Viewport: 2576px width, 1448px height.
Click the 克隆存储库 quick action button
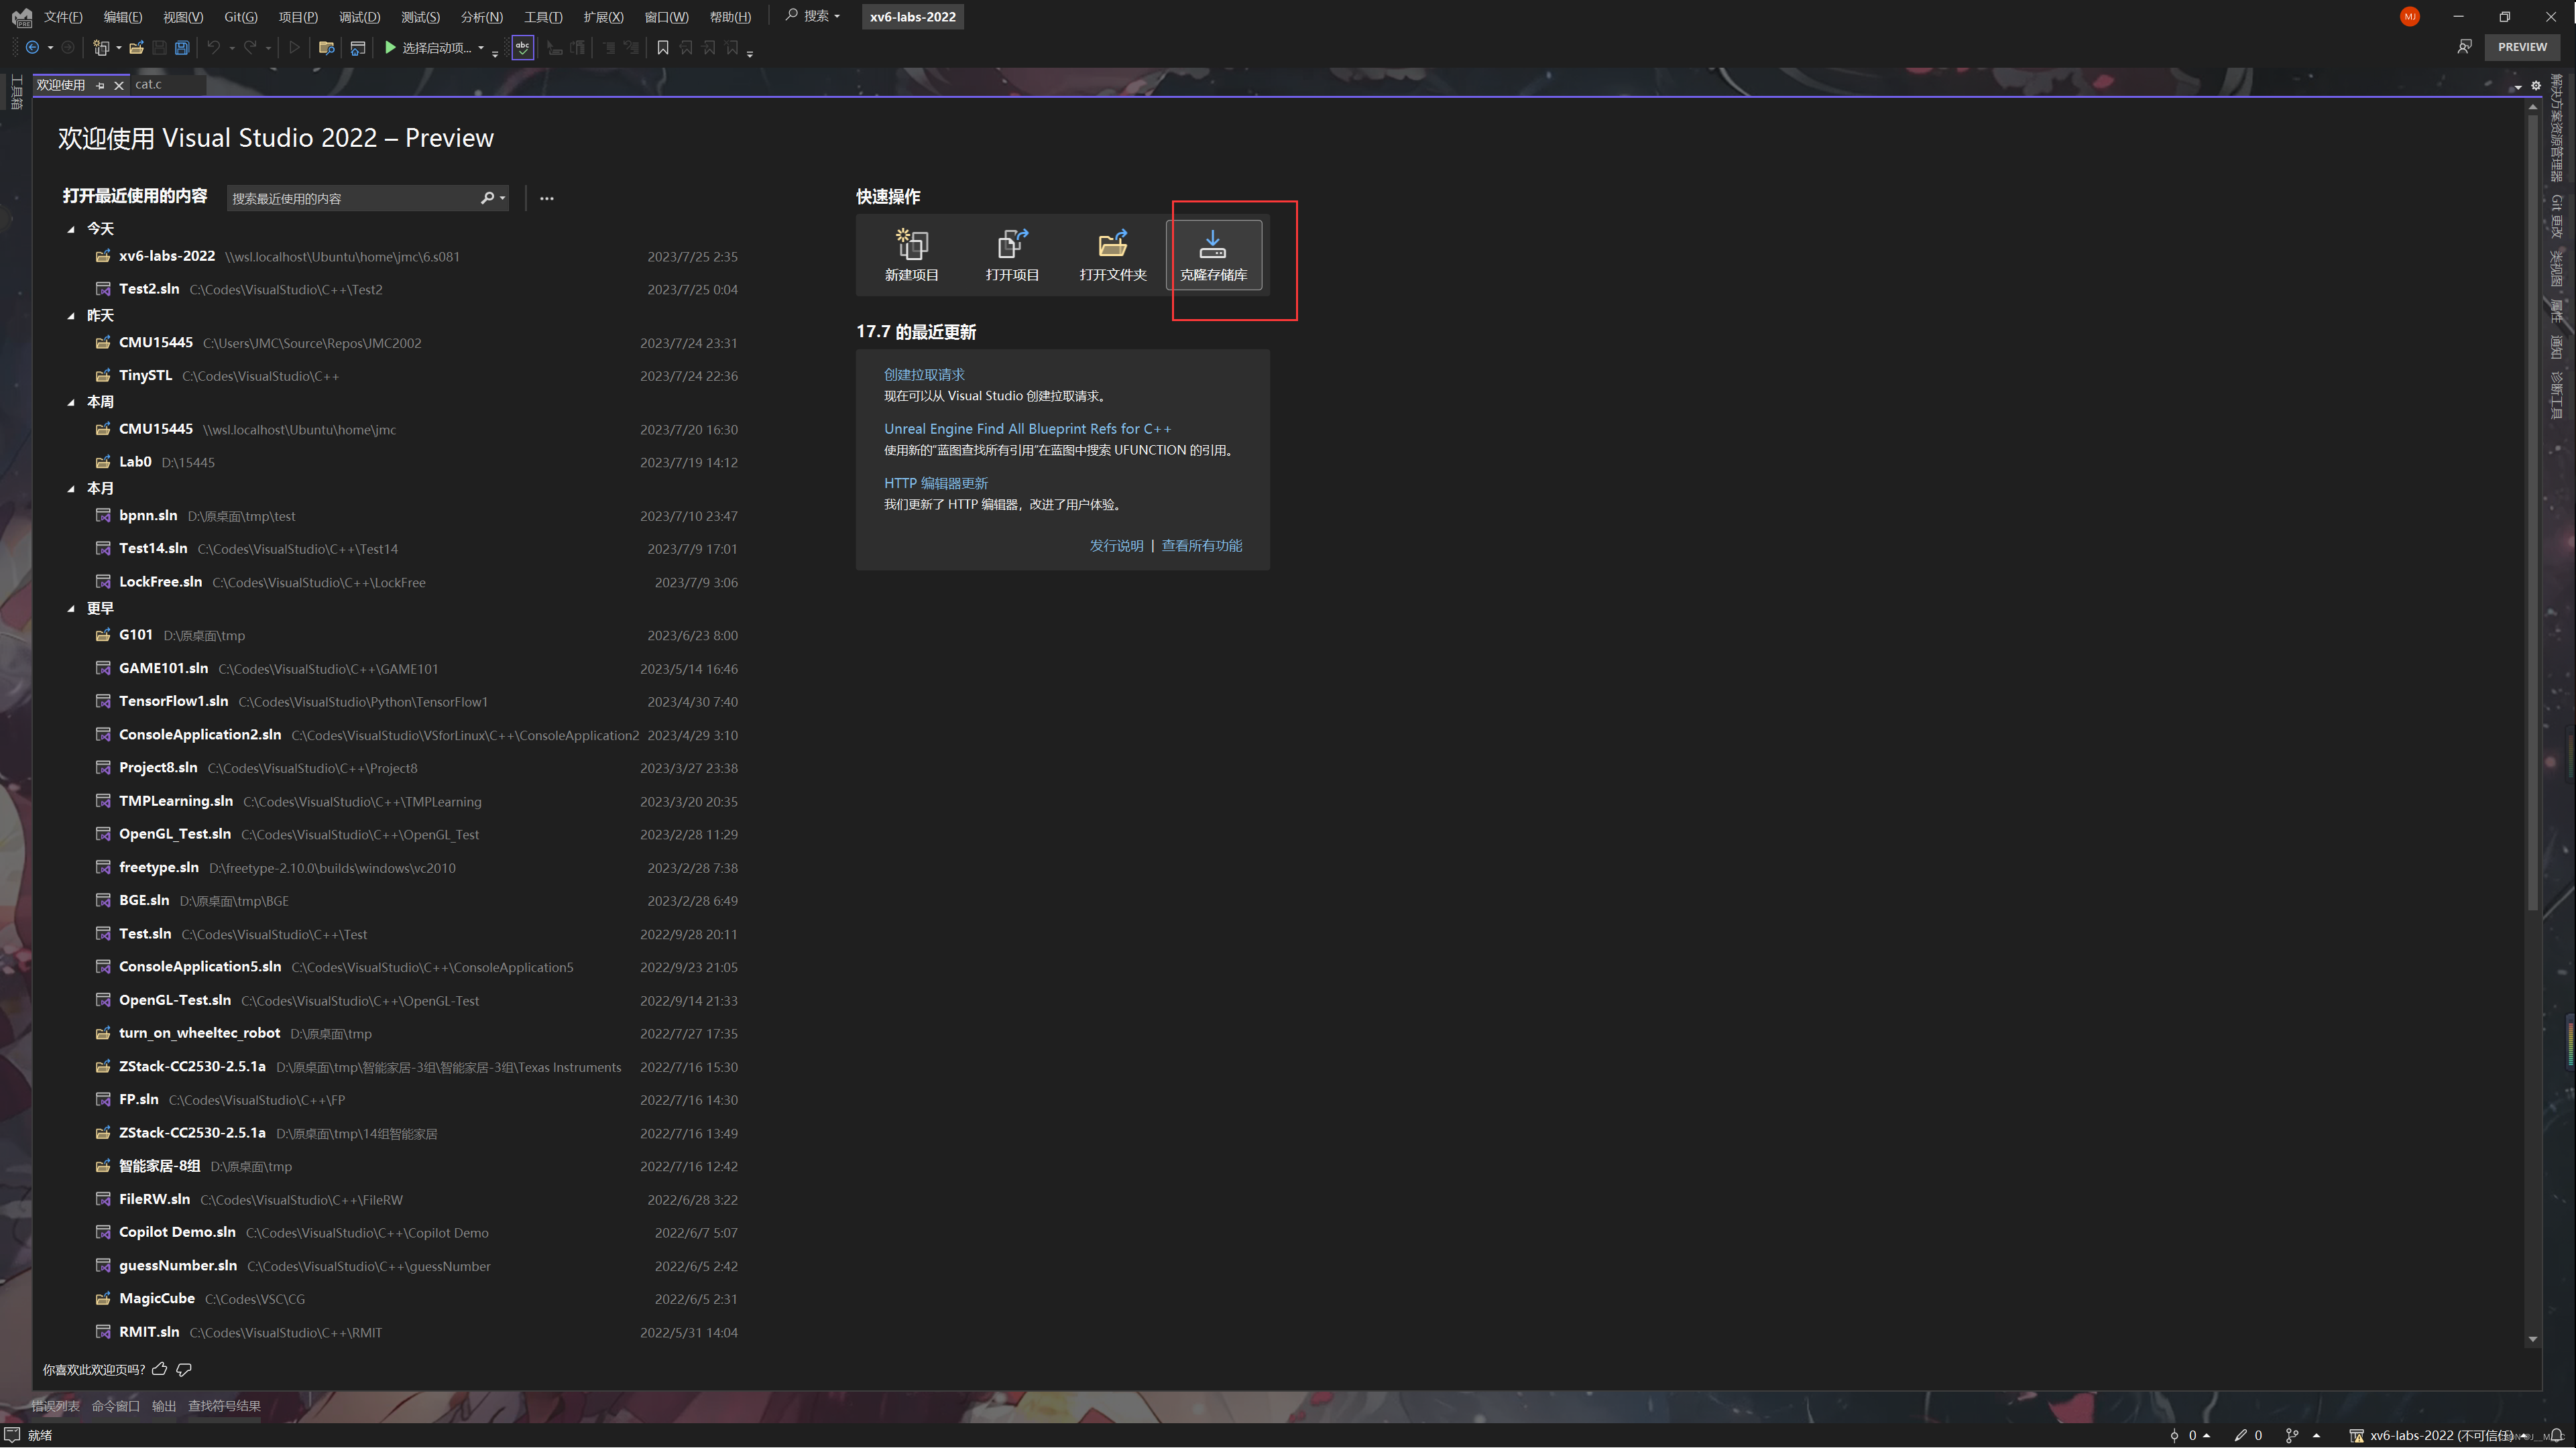[x=1214, y=255]
